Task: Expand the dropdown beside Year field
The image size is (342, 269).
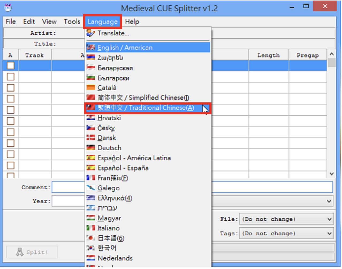Action: coord(329,201)
